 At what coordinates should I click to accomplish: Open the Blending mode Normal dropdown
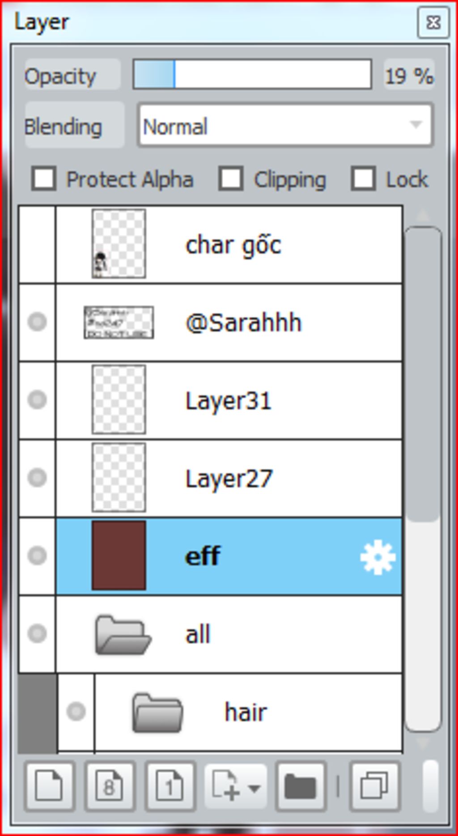(x=285, y=125)
